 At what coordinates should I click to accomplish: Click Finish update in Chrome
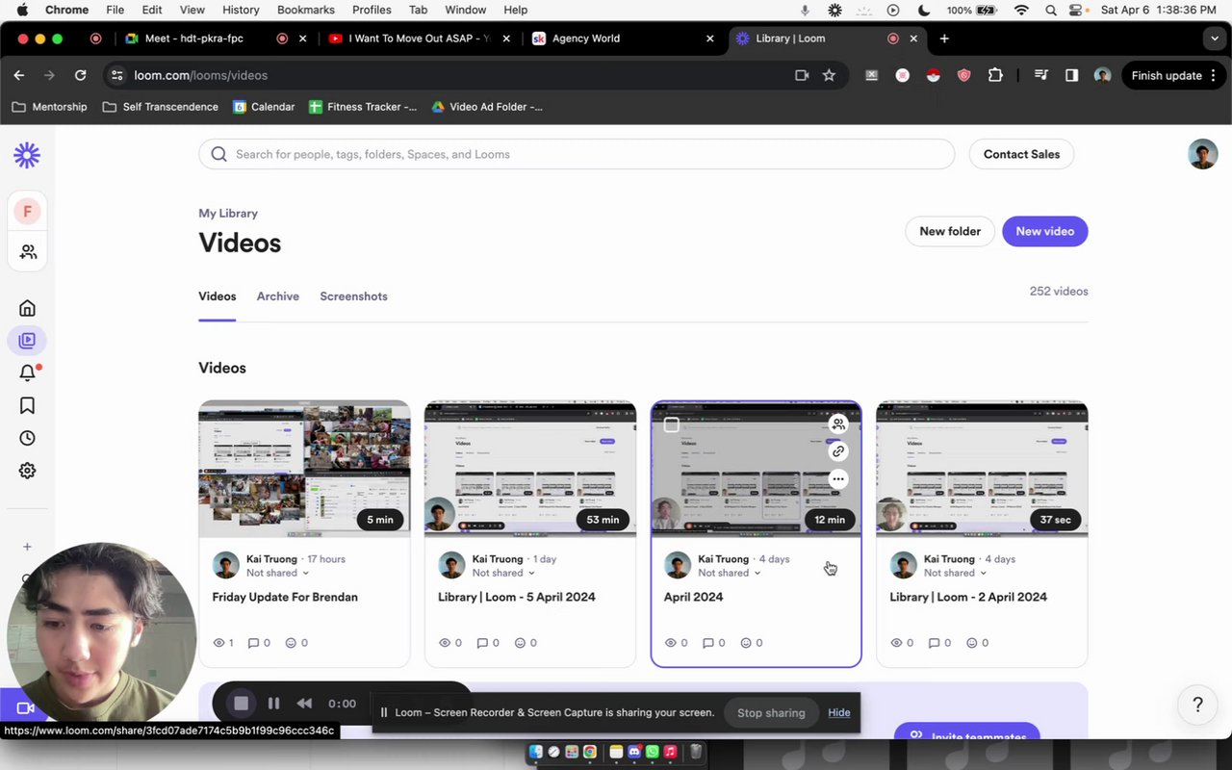click(x=1167, y=75)
